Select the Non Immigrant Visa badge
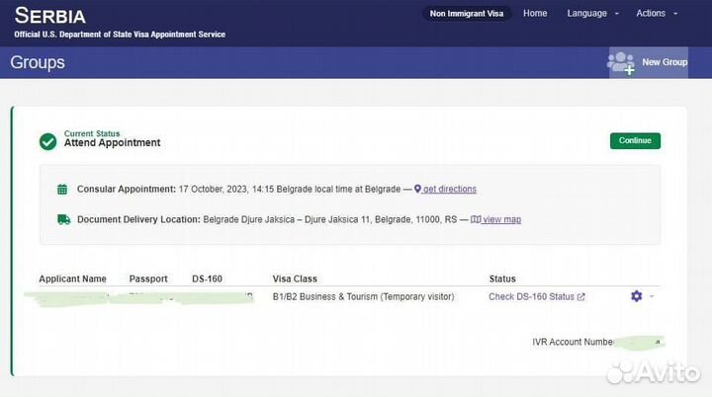This screenshot has height=397, width=712. 468,14
